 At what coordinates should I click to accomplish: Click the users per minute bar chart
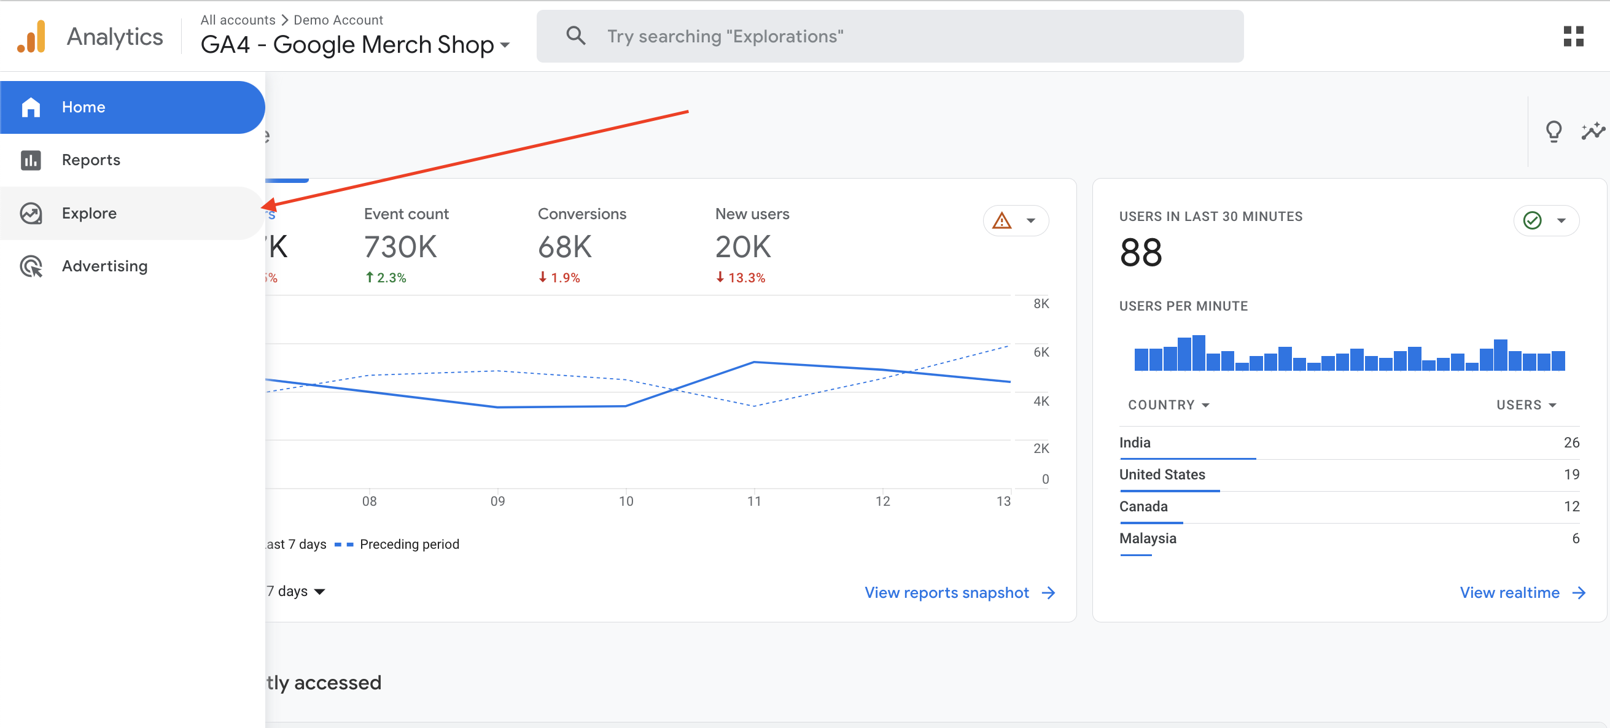[1349, 353]
